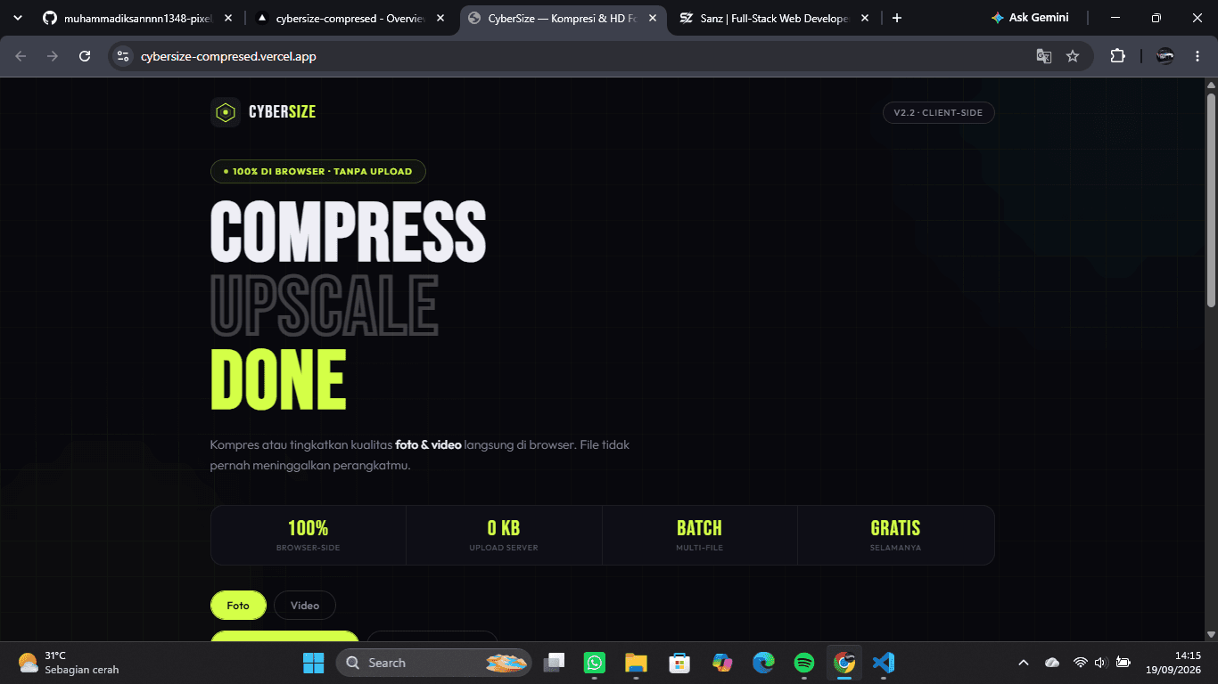Screen dimensions: 1218x684
Task: Launch Spotify from the taskbar
Action: coord(803,663)
